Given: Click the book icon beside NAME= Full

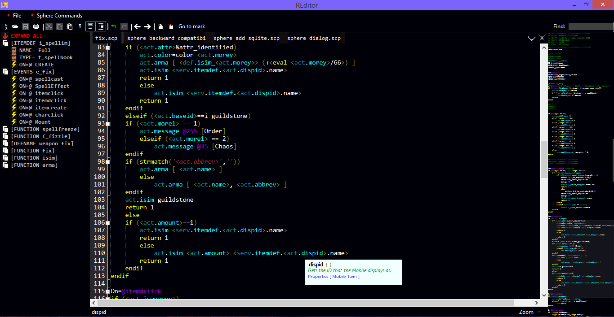Looking at the screenshot, I should pyautogui.click(x=14, y=50).
